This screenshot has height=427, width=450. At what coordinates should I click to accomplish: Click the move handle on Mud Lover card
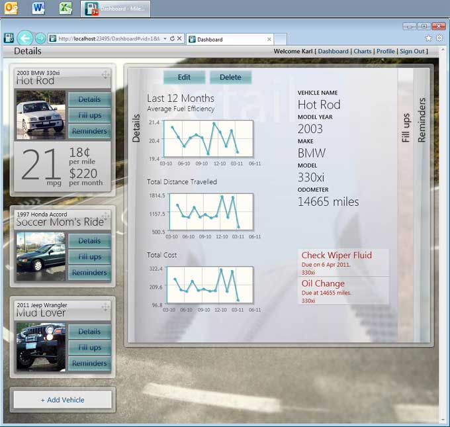105,307
